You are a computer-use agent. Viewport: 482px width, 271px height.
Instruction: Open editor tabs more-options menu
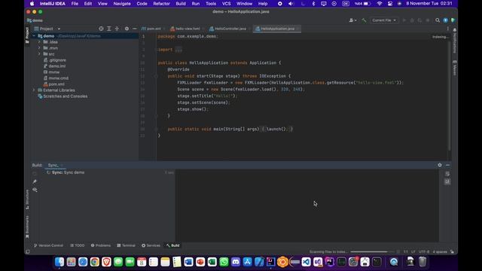(447, 29)
